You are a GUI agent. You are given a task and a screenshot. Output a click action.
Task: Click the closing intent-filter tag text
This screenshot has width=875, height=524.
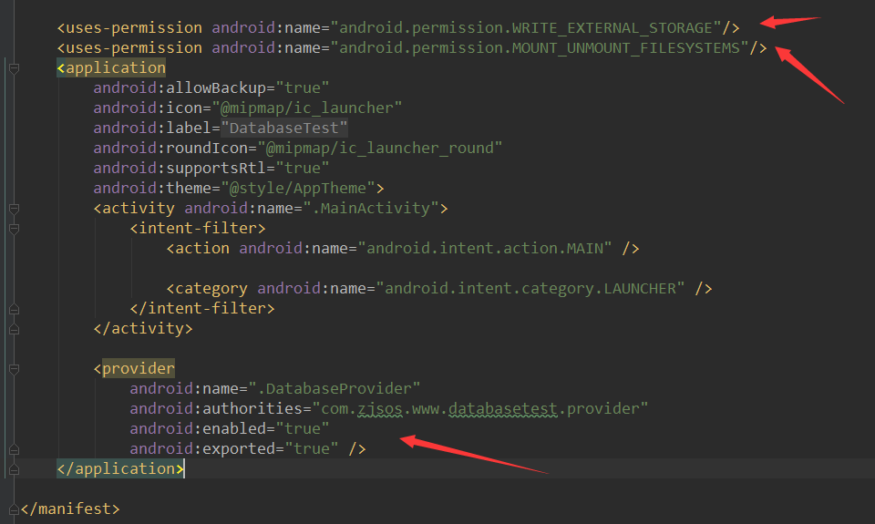202,309
